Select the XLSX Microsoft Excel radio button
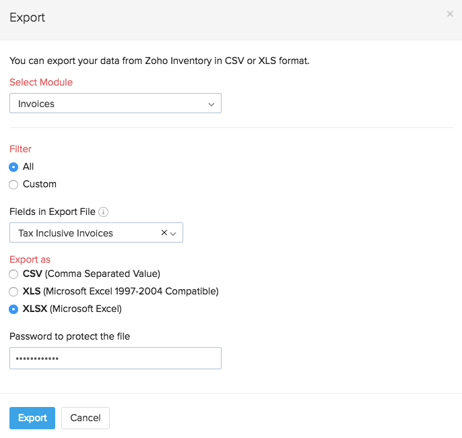The width and height of the screenshot is (462, 438). coord(13,309)
